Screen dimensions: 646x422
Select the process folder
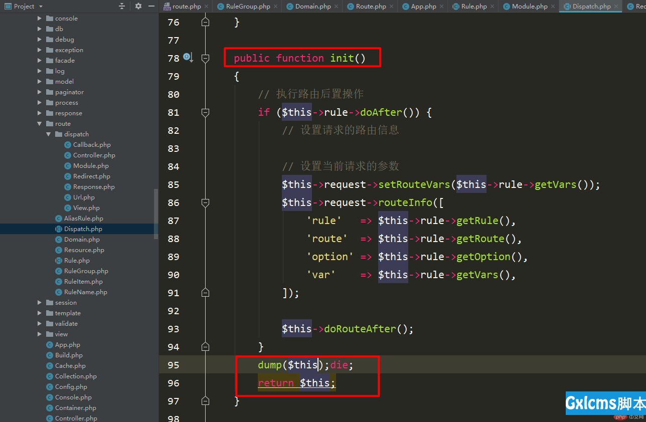coord(66,102)
